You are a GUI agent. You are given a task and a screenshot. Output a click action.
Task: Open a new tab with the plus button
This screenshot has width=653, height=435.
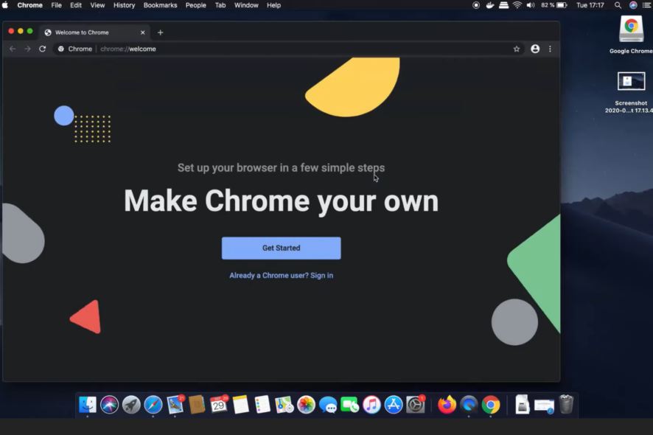tap(161, 32)
